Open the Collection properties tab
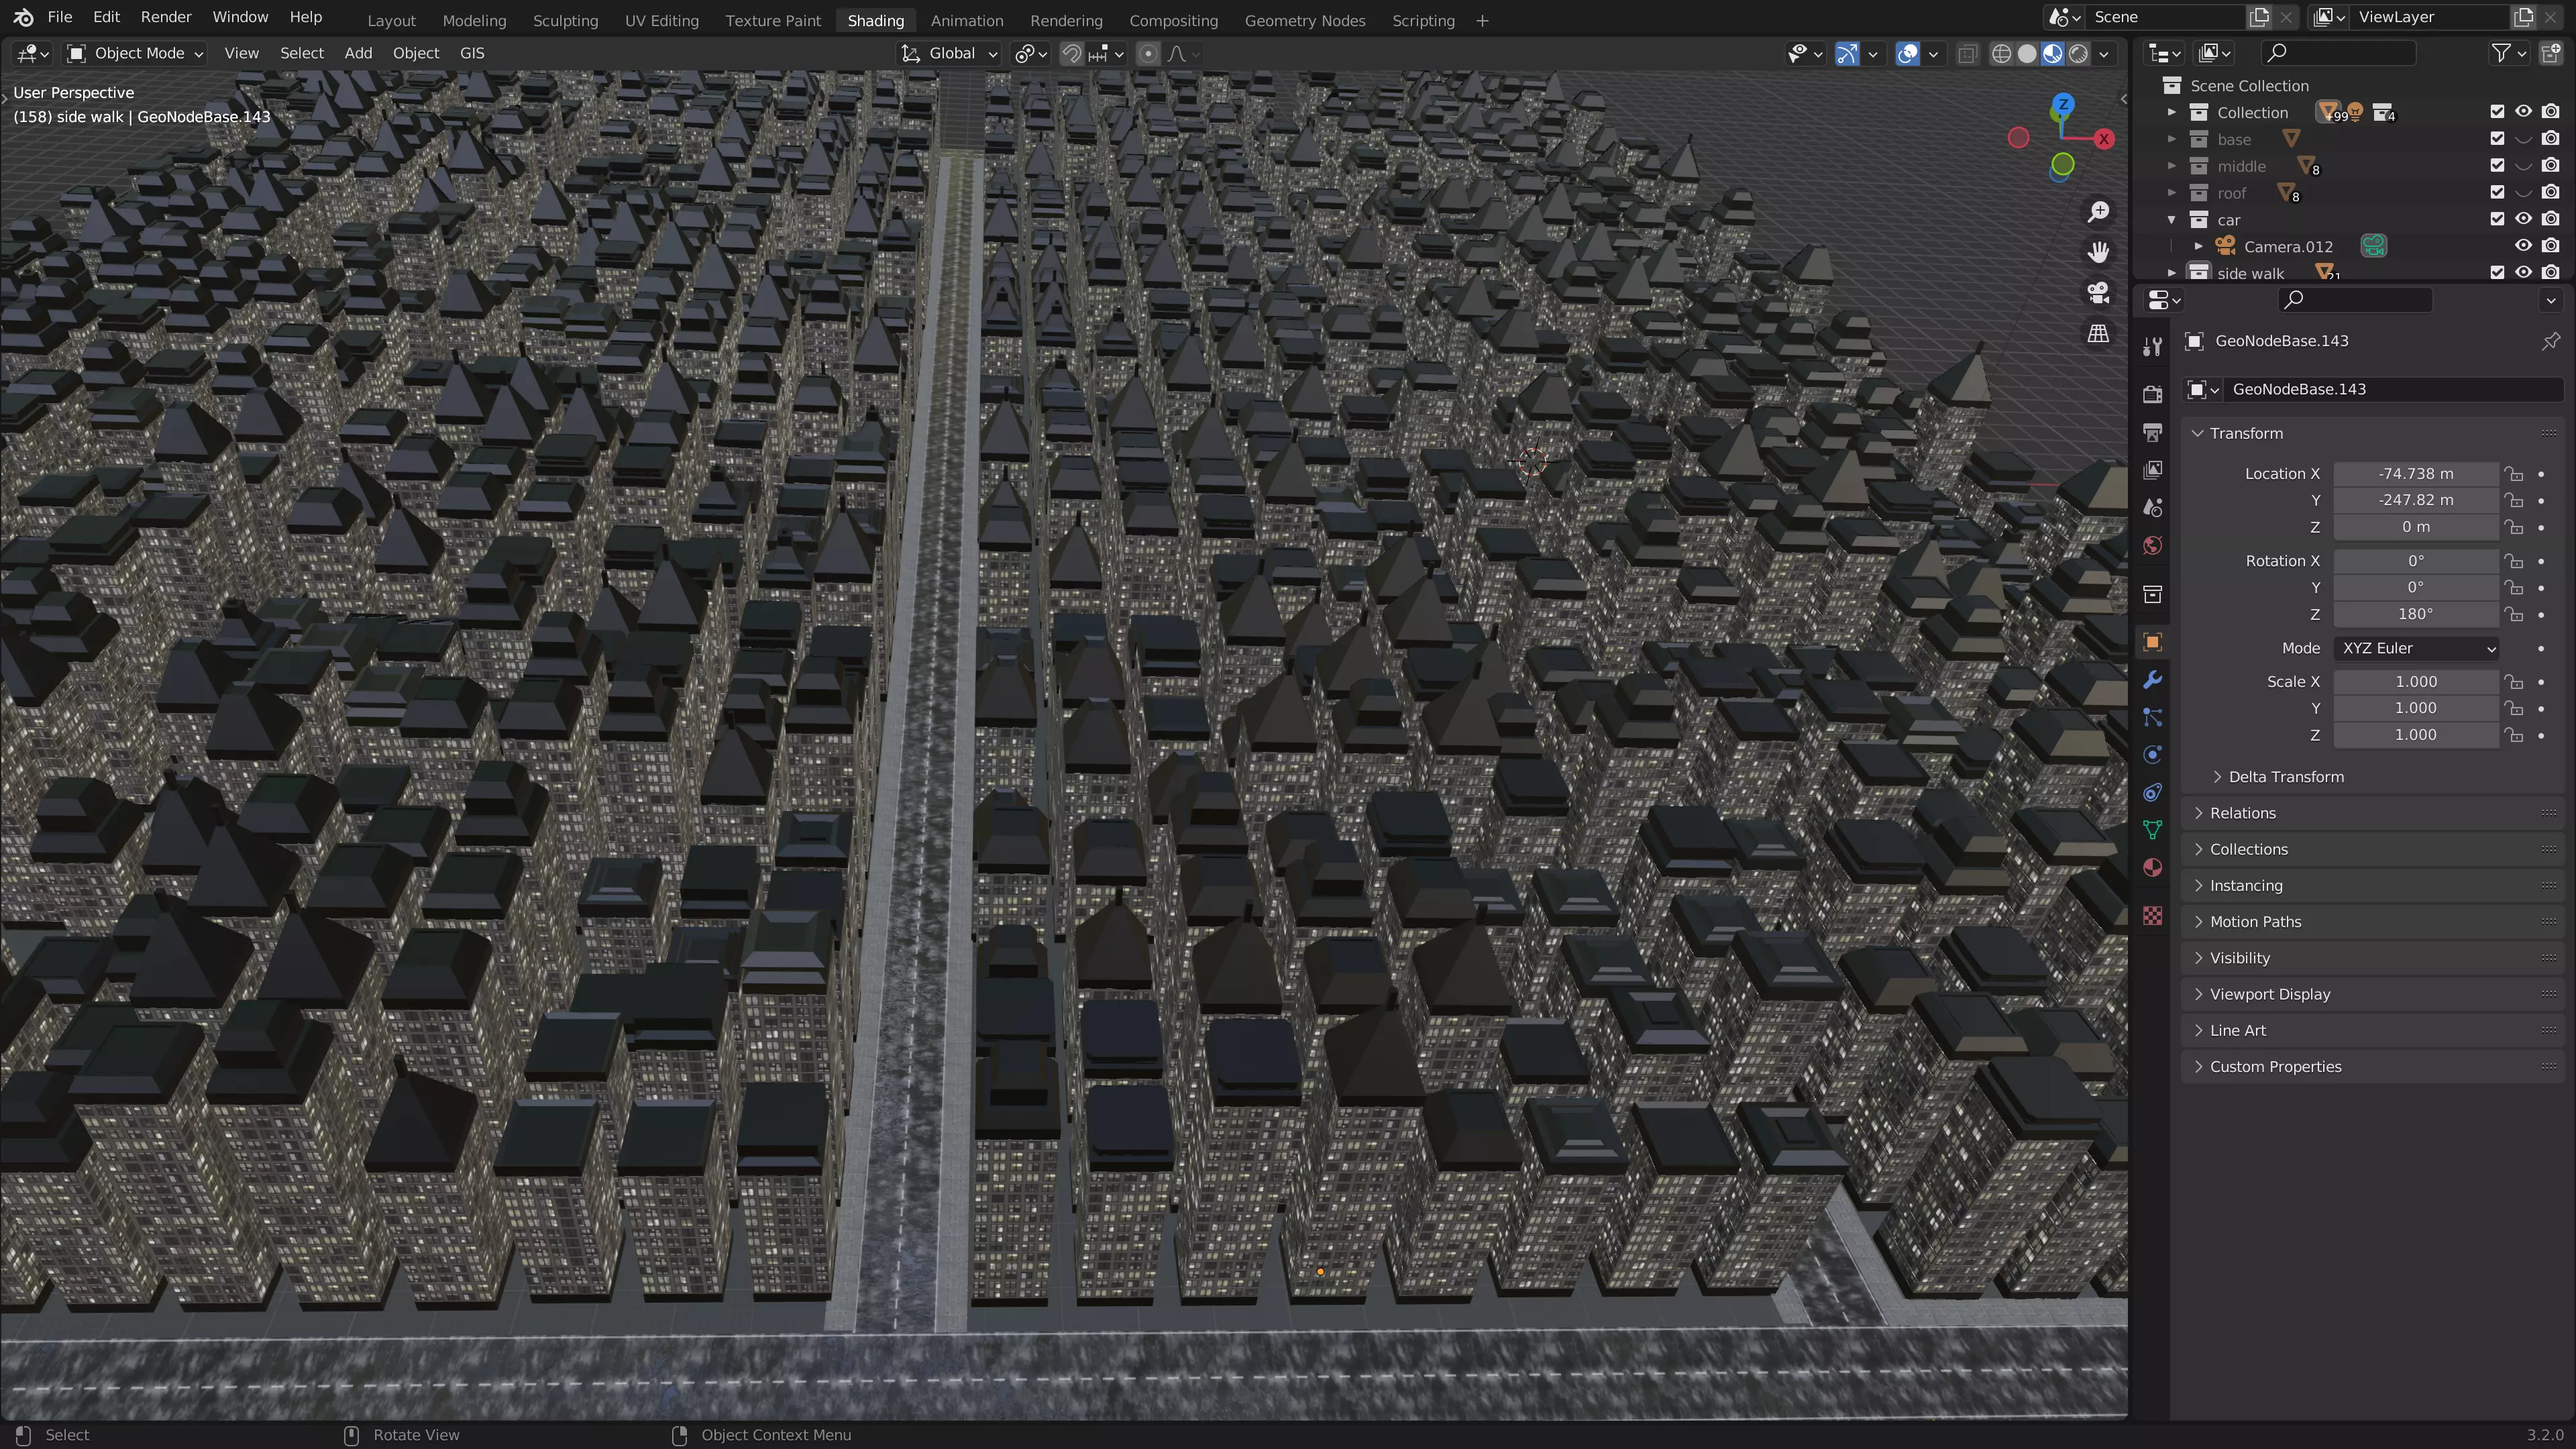Screen dimensions: 2576x1449 [2152, 594]
